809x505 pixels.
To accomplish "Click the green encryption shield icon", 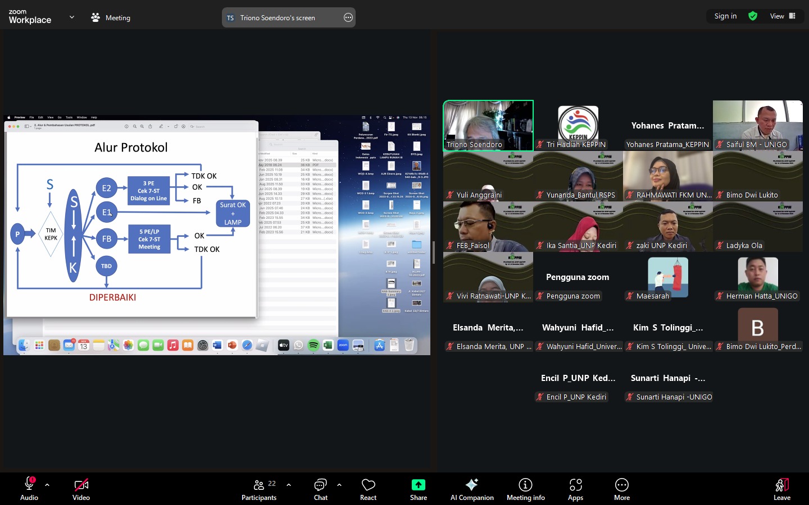I will (x=753, y=16).
